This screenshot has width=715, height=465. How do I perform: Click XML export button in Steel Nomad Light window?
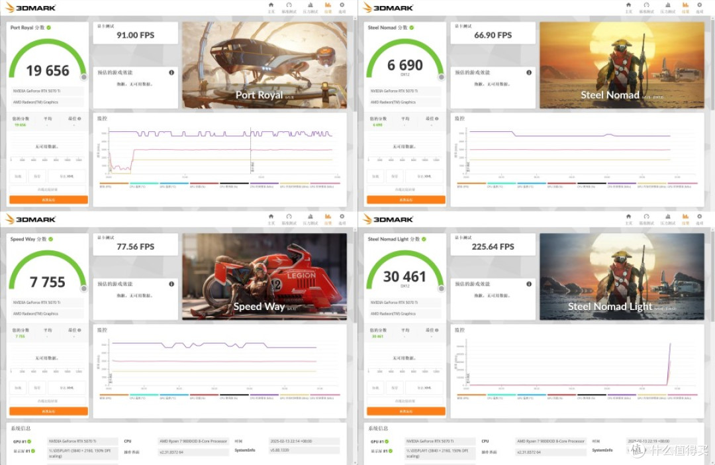tap(424, 387)
